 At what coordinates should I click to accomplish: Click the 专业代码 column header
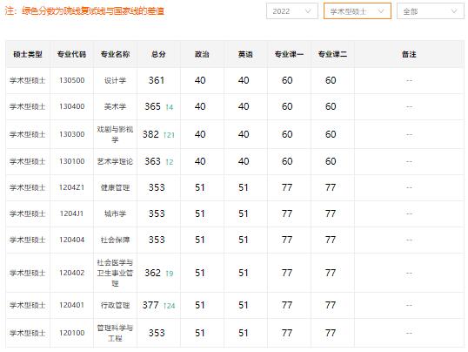[71, 54]
